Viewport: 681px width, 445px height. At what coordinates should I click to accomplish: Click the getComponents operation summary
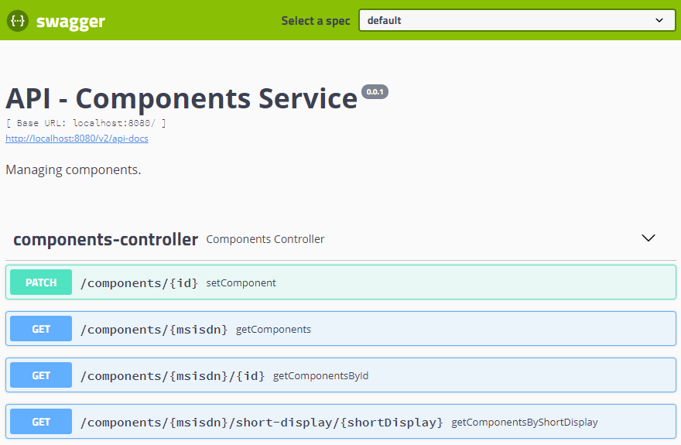coord(273,330)
